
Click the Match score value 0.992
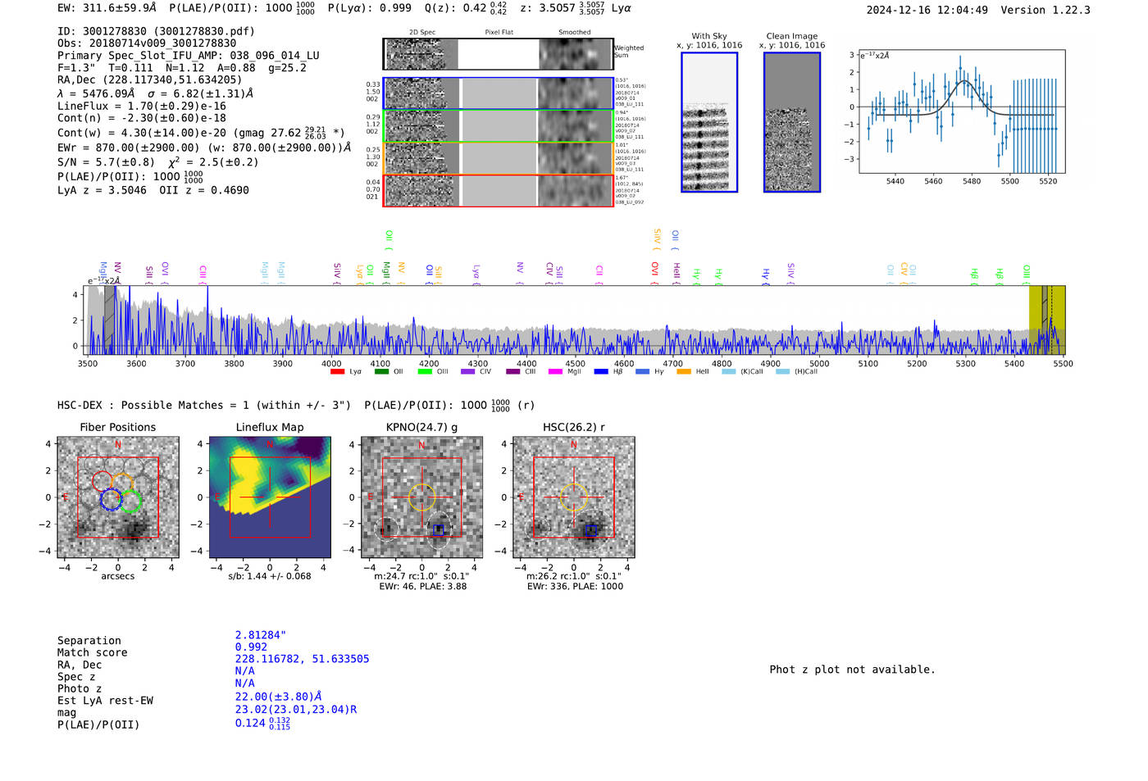coord(251,647)
